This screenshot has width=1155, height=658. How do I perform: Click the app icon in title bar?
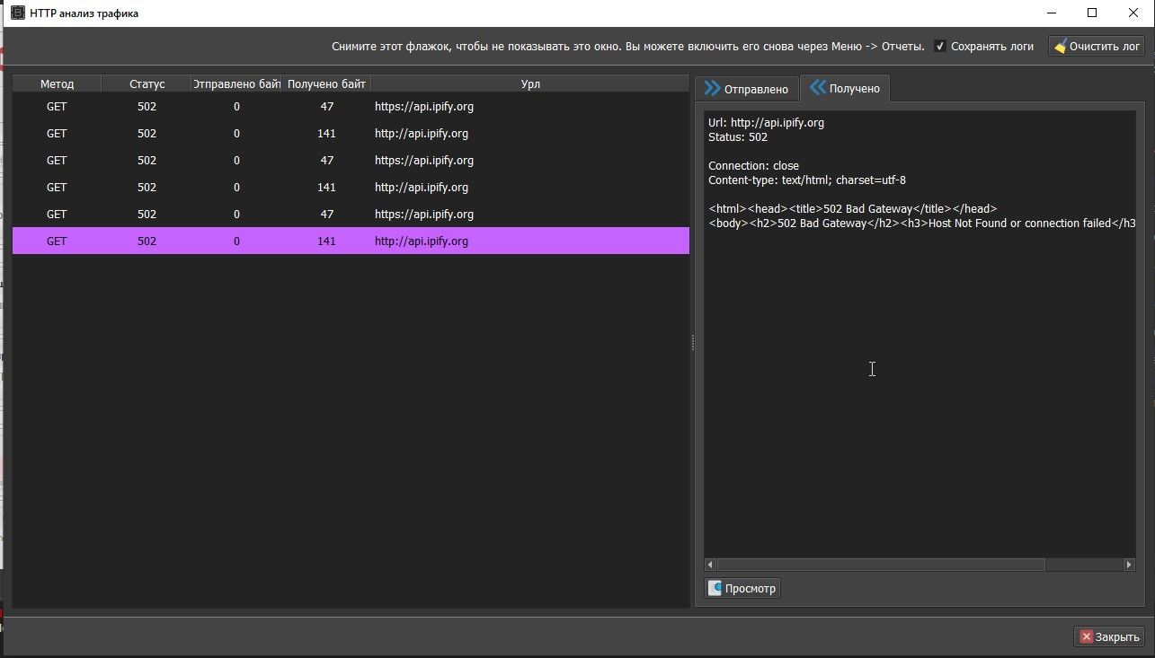tap(17, 13)
